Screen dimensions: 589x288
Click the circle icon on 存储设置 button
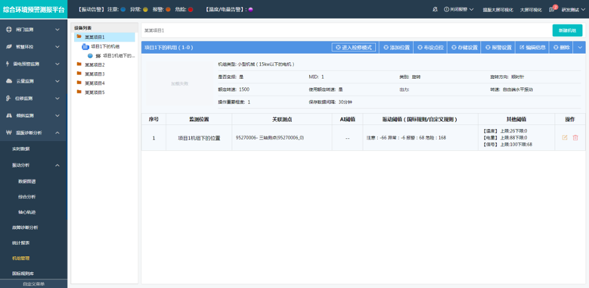click(454, 48)
